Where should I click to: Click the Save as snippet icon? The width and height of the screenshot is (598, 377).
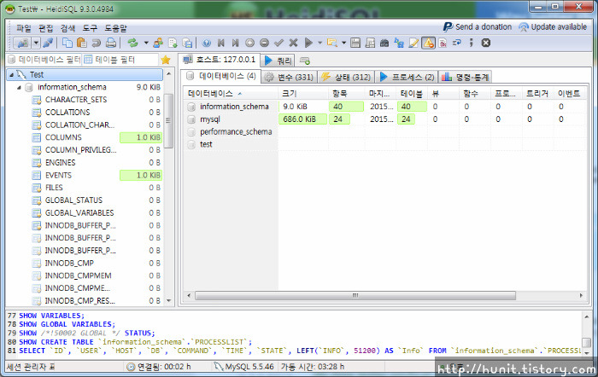tap(370, 43)
